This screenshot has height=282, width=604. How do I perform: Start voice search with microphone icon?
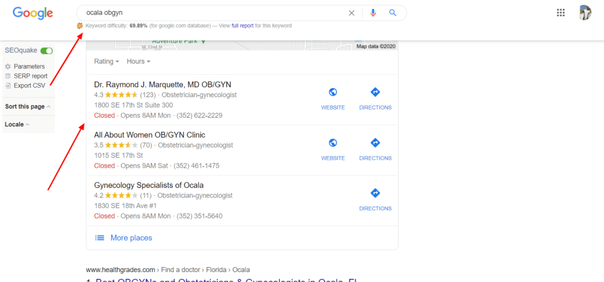point(373,13)
